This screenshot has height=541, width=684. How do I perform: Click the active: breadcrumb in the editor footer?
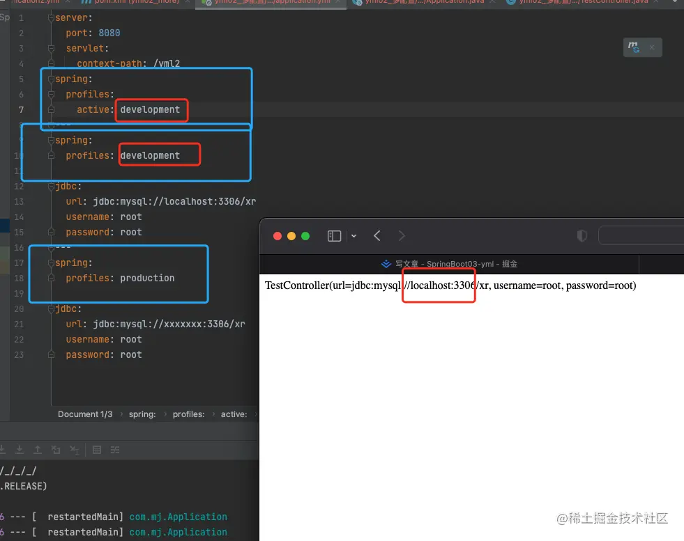pyautogui.click(x=234, y=414)
